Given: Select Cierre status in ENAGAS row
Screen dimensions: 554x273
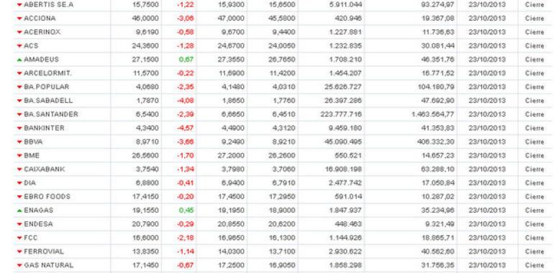Looking at the screenshot, I should coord(535,210).
